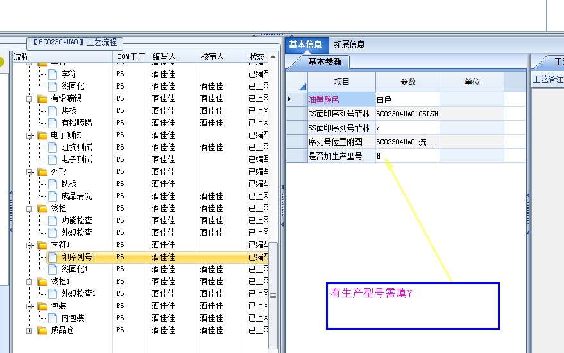Click the 功能检查 document icon
This screenshot has height=353, width=564.
click(x=53, y=221)
